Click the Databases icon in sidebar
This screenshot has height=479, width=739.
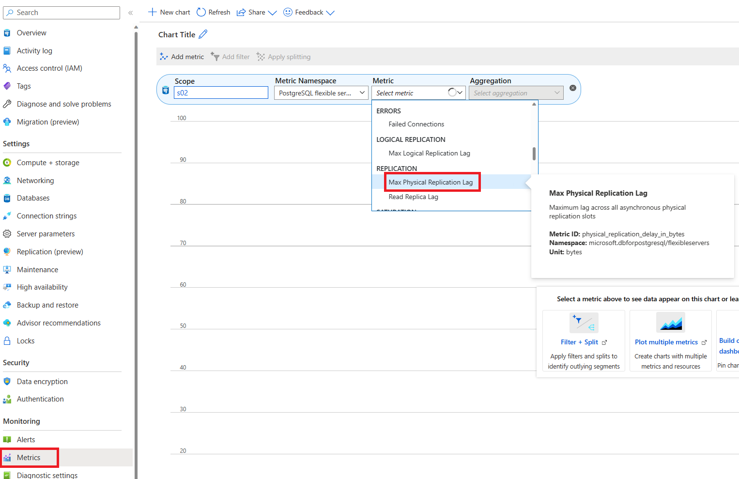[x=7, y=198]
